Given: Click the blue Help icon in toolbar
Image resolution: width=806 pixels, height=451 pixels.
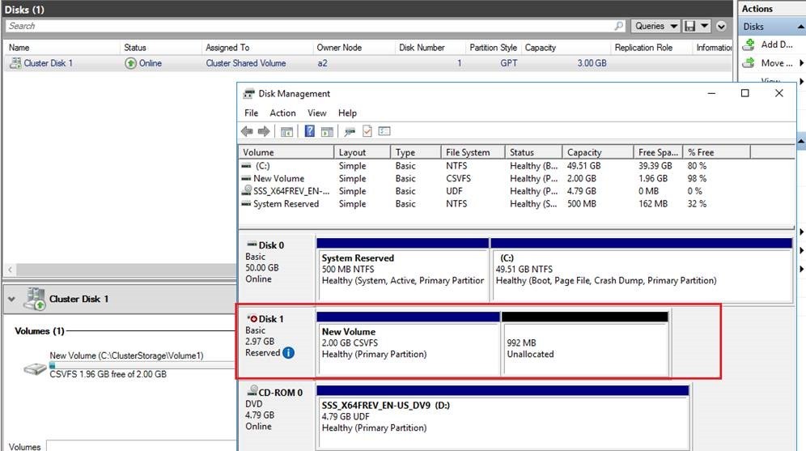Looking at the screenshot, I should coord(309,132).
